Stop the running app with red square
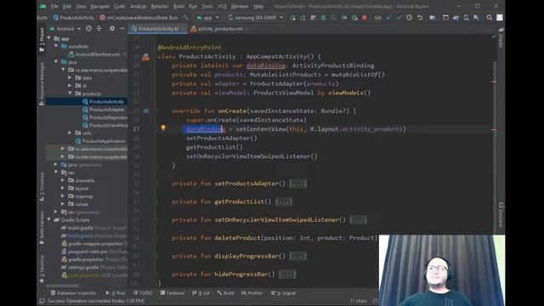Image resolution: width=544 pixels, height=306 pixels. 365,17
